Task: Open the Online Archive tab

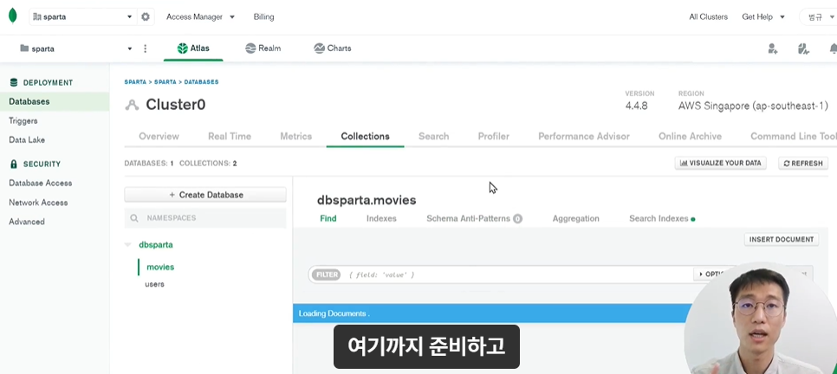Action: tap(691, 136)
